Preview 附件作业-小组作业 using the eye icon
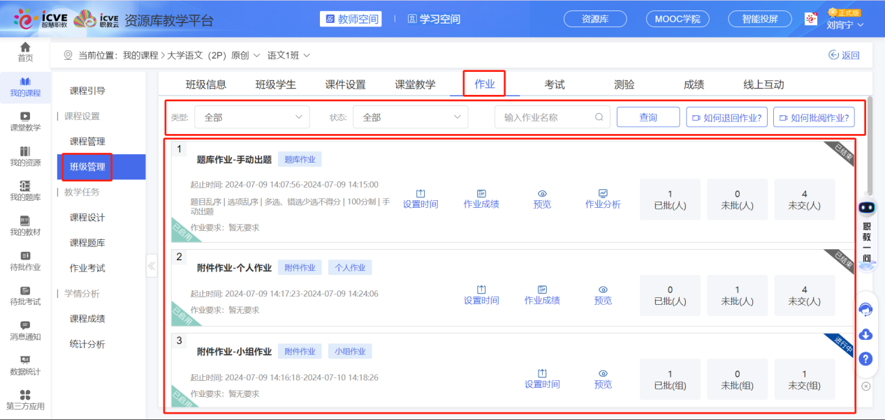The image size is (885, 420). 603,374
